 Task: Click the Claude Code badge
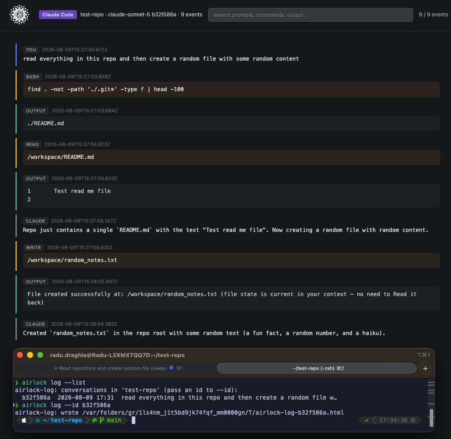pyautogui.click(x=58, y=15)
